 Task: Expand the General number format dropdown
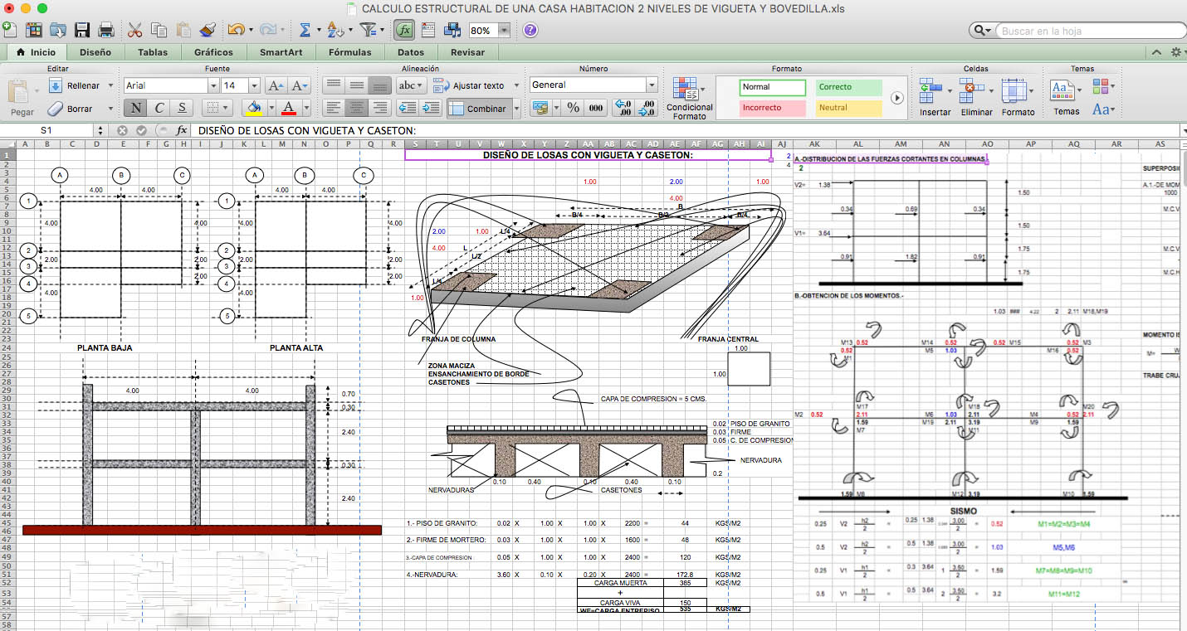pos(651,85)
